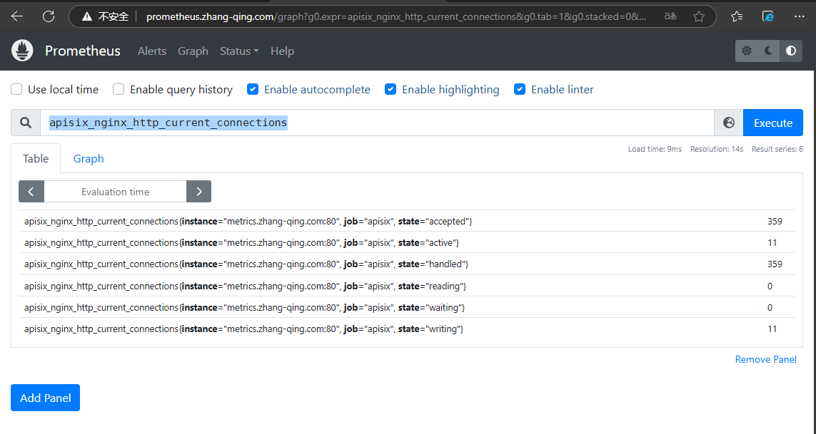Click the Resolution: 14s text
Image resolution: width=816 pixels, height=434 pixels.
pos(717,149)
